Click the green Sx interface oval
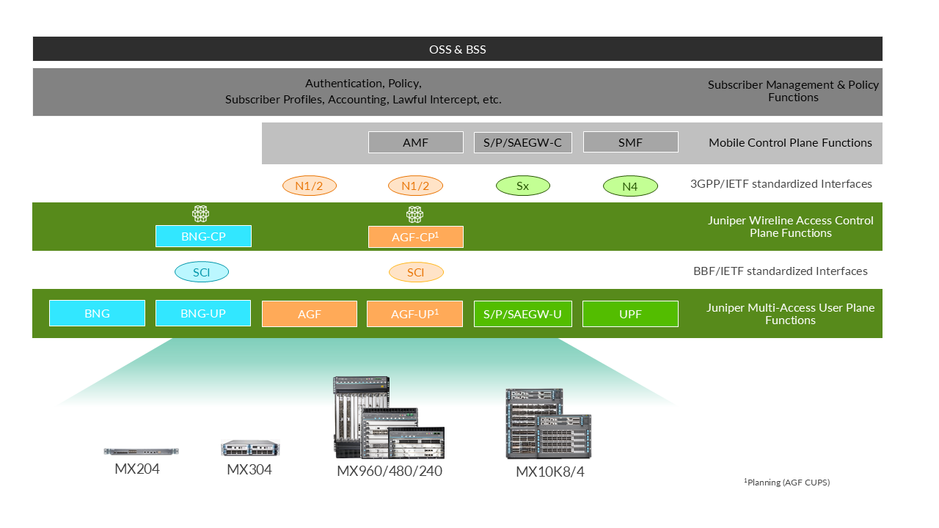Screen dimensions: 939x528 coord(522,186)
